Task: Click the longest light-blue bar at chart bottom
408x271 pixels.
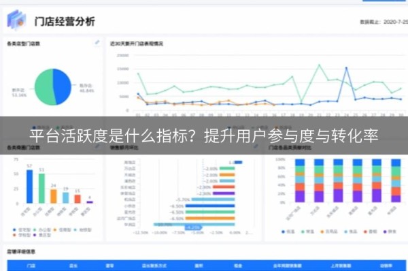Action: coord(194,224)
